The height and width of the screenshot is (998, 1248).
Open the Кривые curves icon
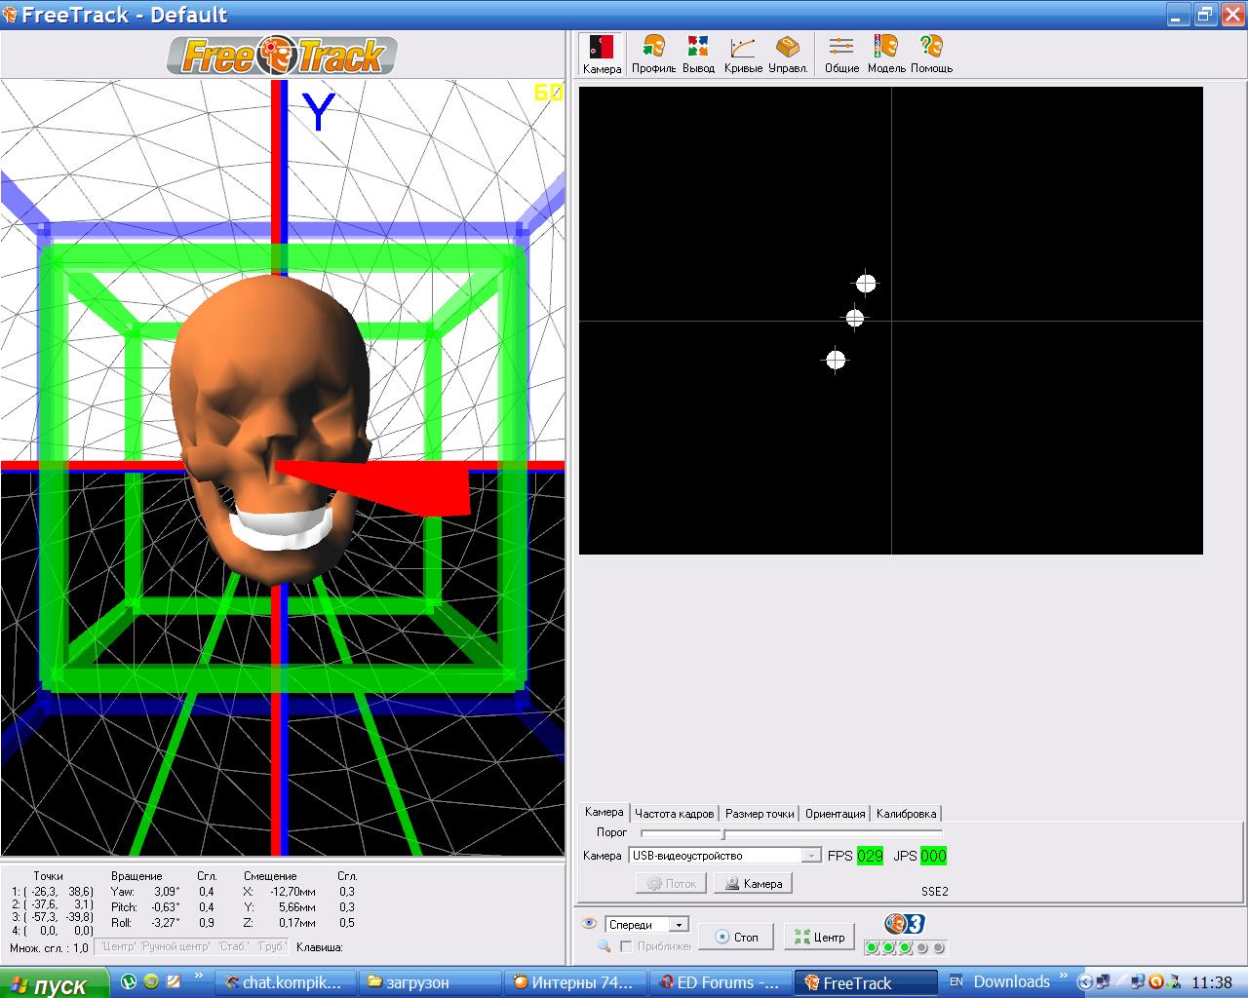pos(743,54)
